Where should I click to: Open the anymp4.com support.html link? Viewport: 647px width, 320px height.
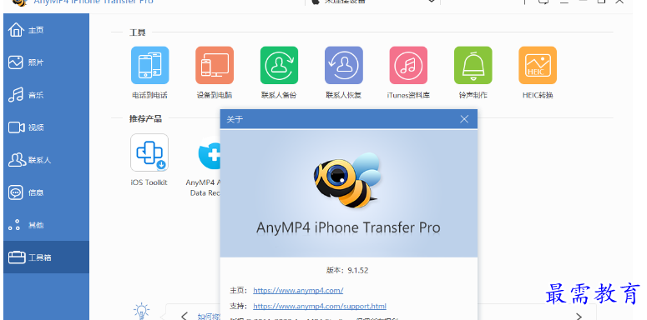tap(320, 306)
